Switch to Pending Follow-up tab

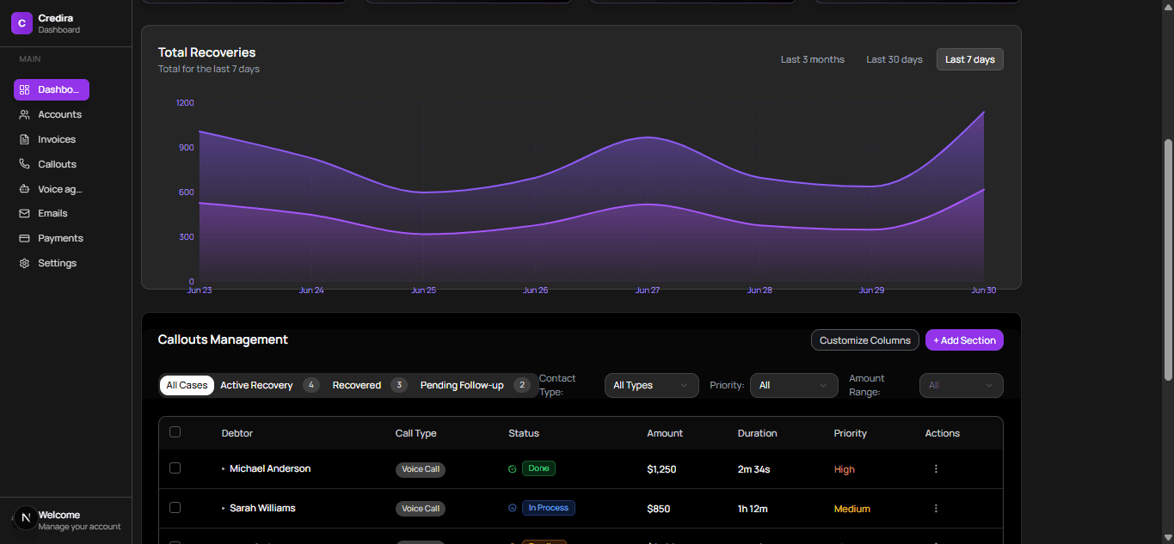point(474,385)
